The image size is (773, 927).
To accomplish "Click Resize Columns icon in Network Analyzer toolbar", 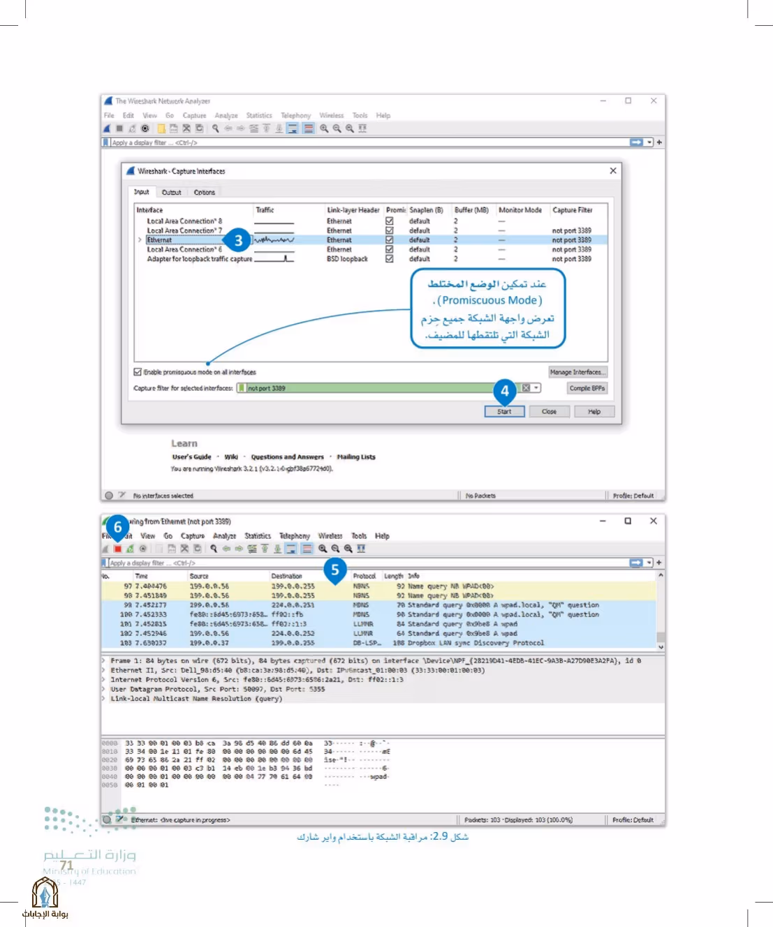I will click(362, 128).
